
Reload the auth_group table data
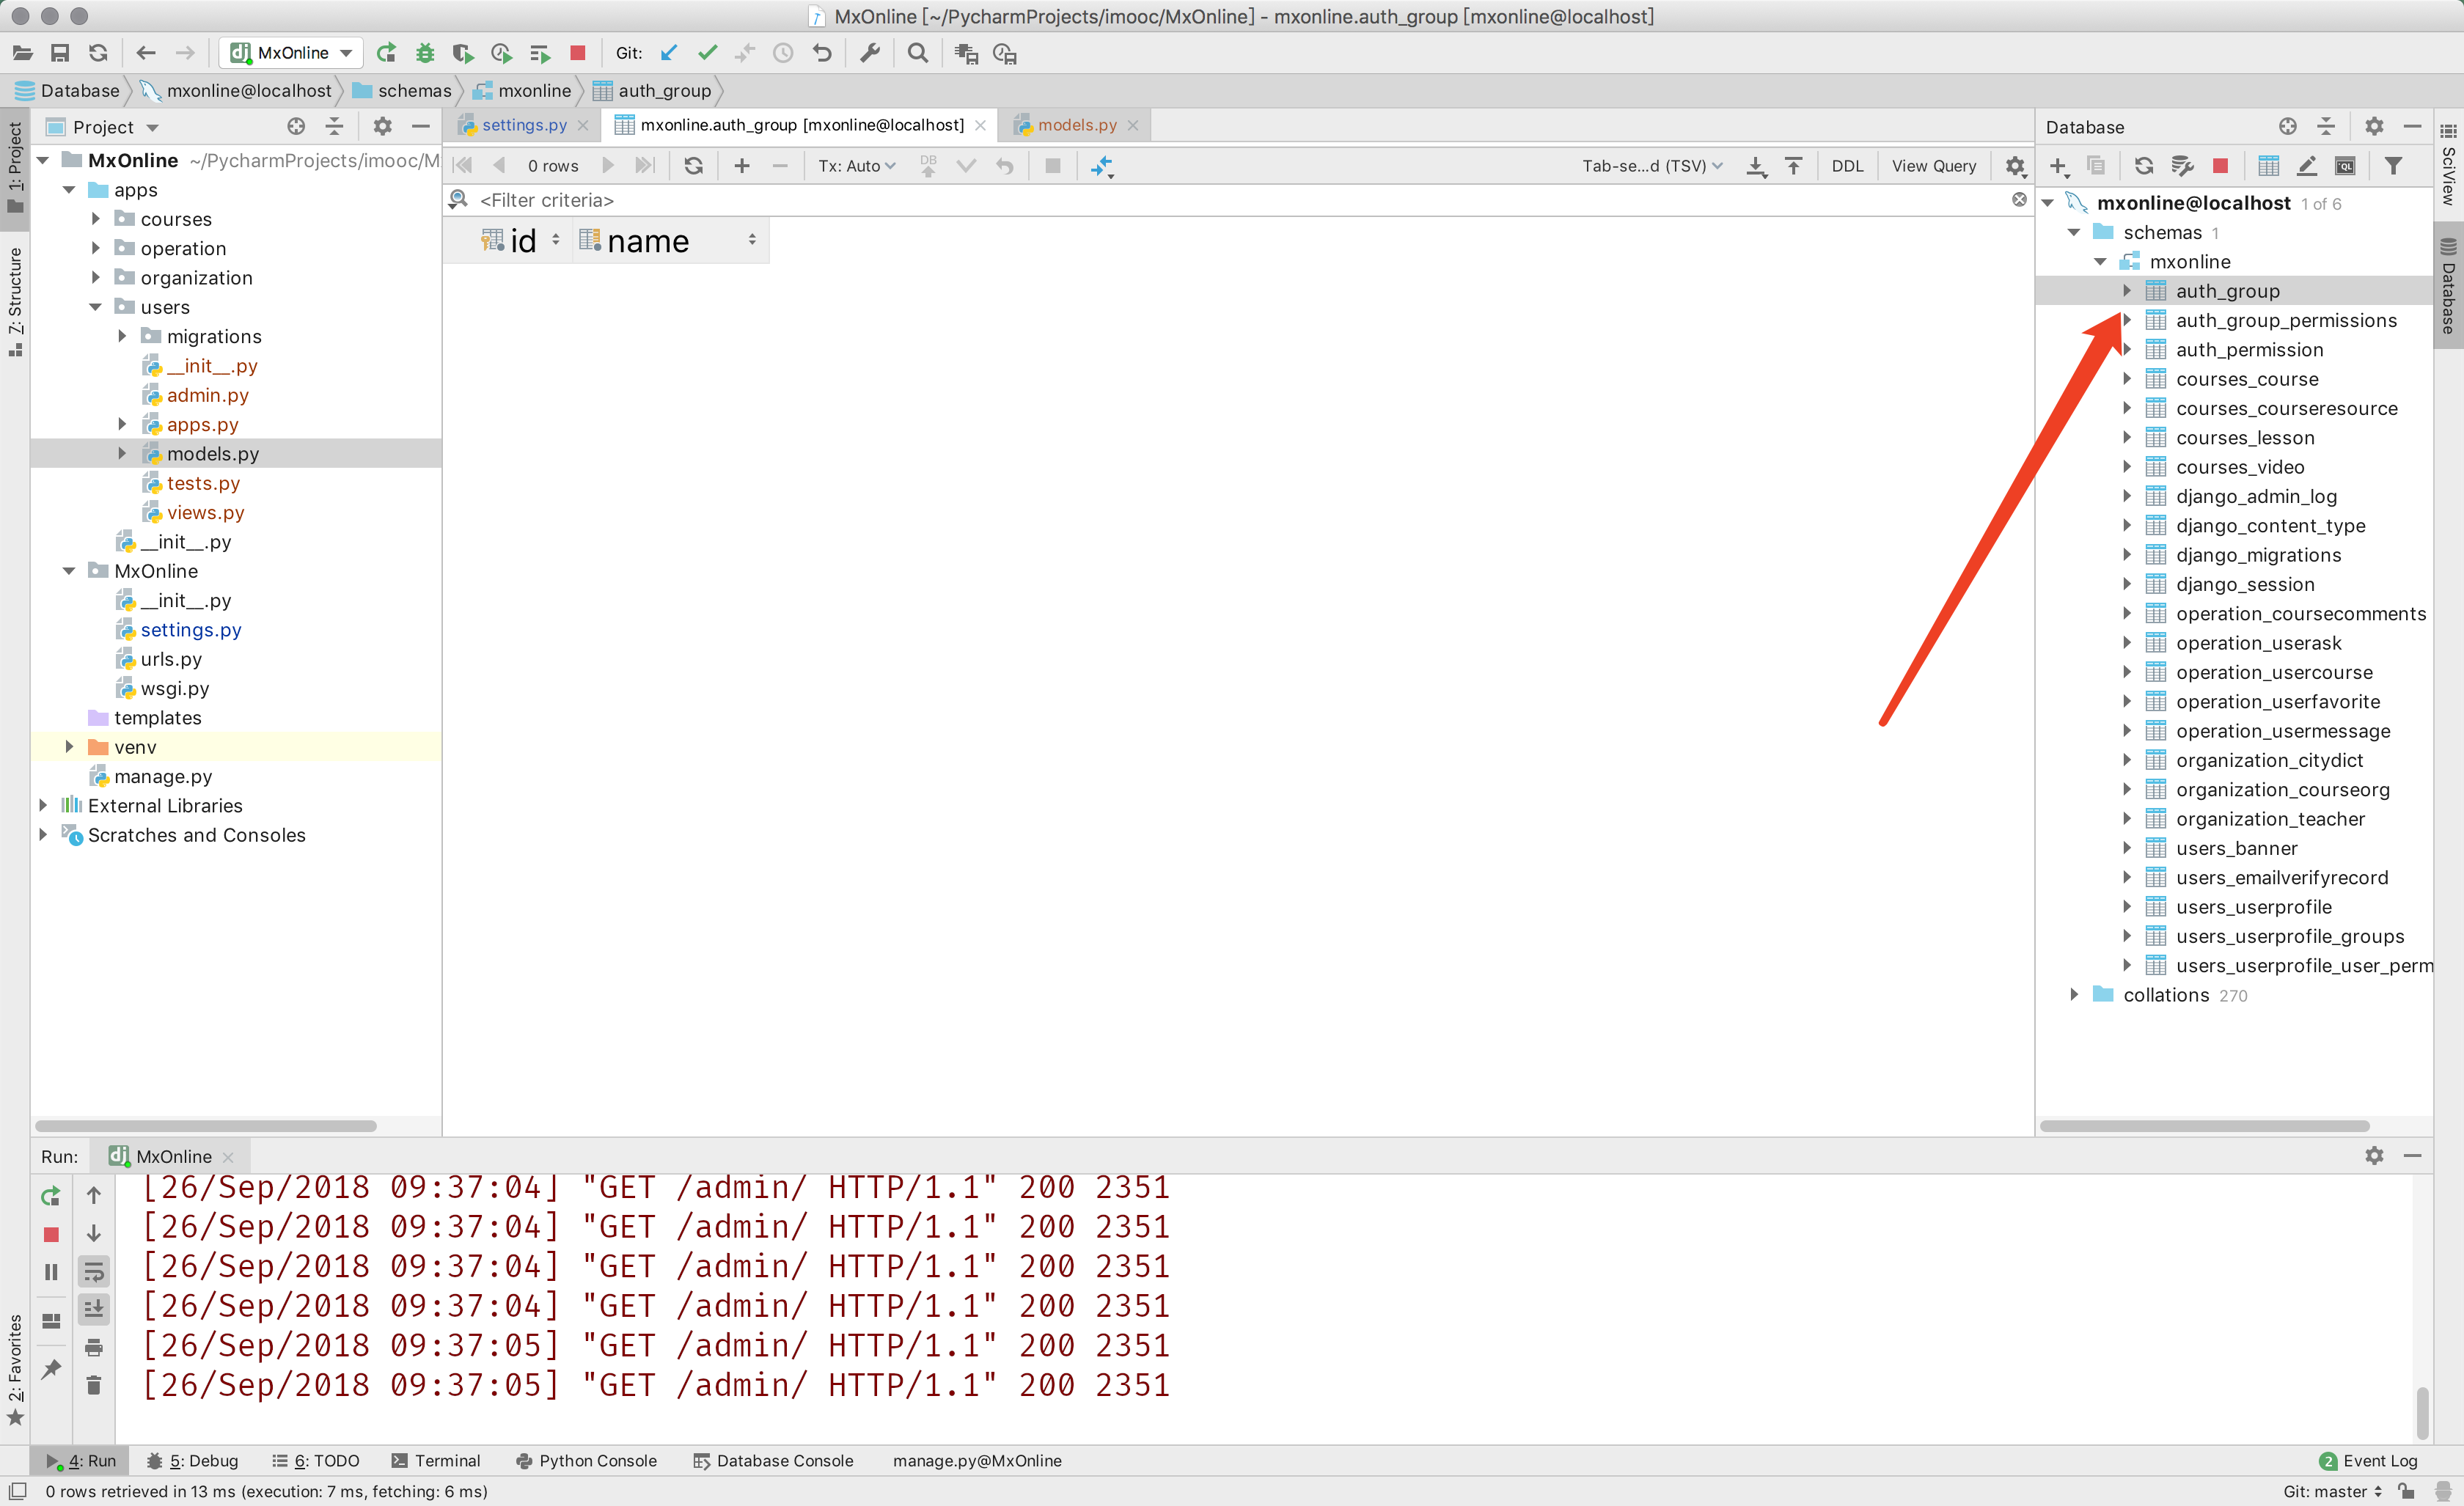click(x=693, y=166)
